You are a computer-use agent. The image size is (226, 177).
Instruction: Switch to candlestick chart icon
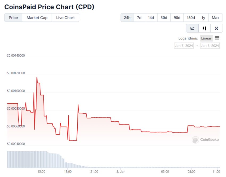point(204,28)
